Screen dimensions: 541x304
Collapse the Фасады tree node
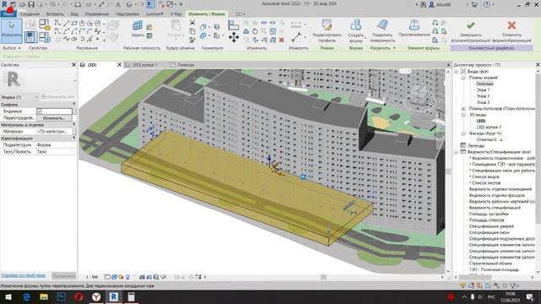(x=464, y=133)
